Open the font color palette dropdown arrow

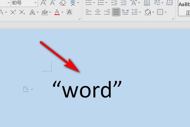pyautogui.click(x=62, y=12)
